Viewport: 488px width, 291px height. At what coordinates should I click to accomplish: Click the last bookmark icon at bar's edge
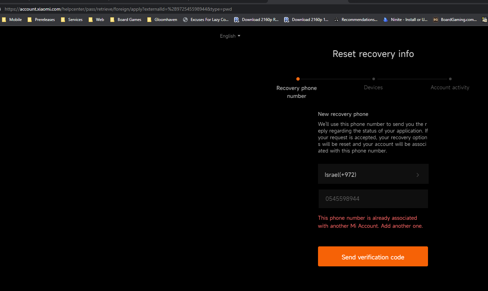[485, 20]
